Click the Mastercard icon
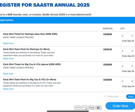The width and height of the screenshot is (135, 112). point(98,108)
